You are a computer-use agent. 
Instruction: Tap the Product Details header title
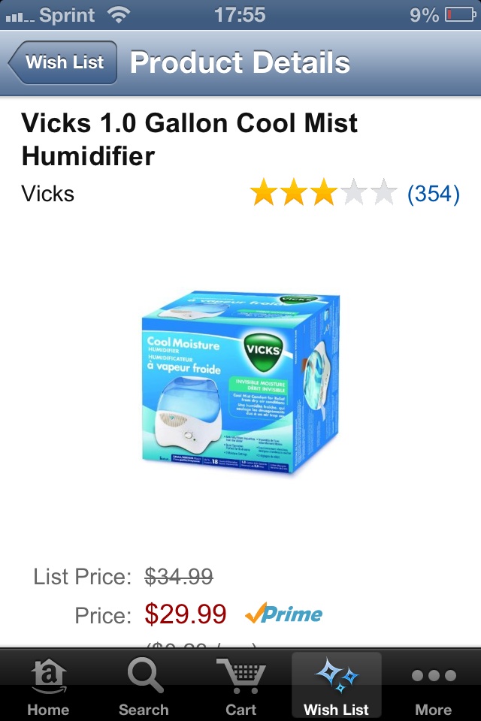[x=240, y=62]
